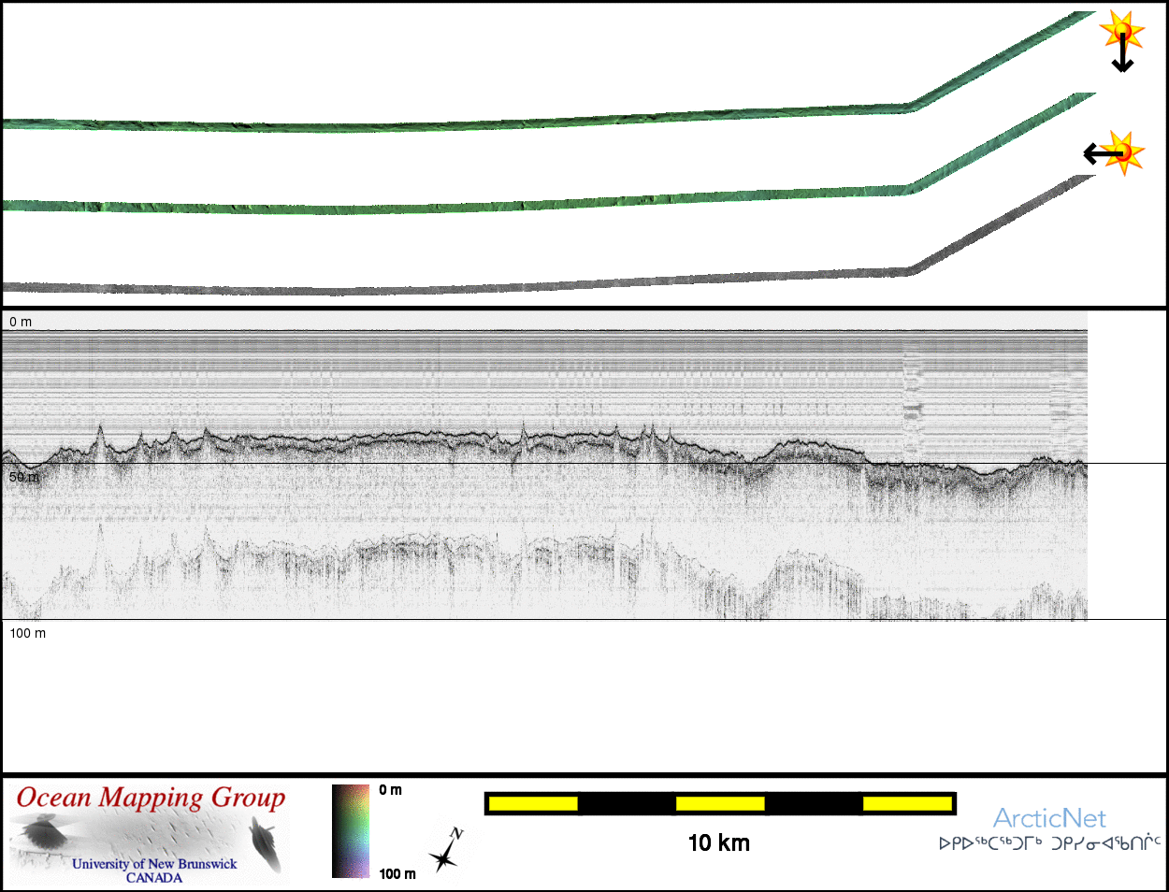Click the dark vessel image right of the logo banner

267,844
